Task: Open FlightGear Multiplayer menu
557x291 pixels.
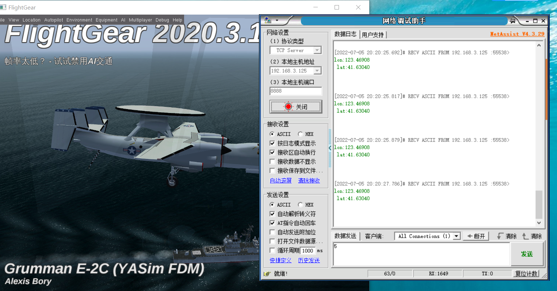Action: [x=140, y=20]
